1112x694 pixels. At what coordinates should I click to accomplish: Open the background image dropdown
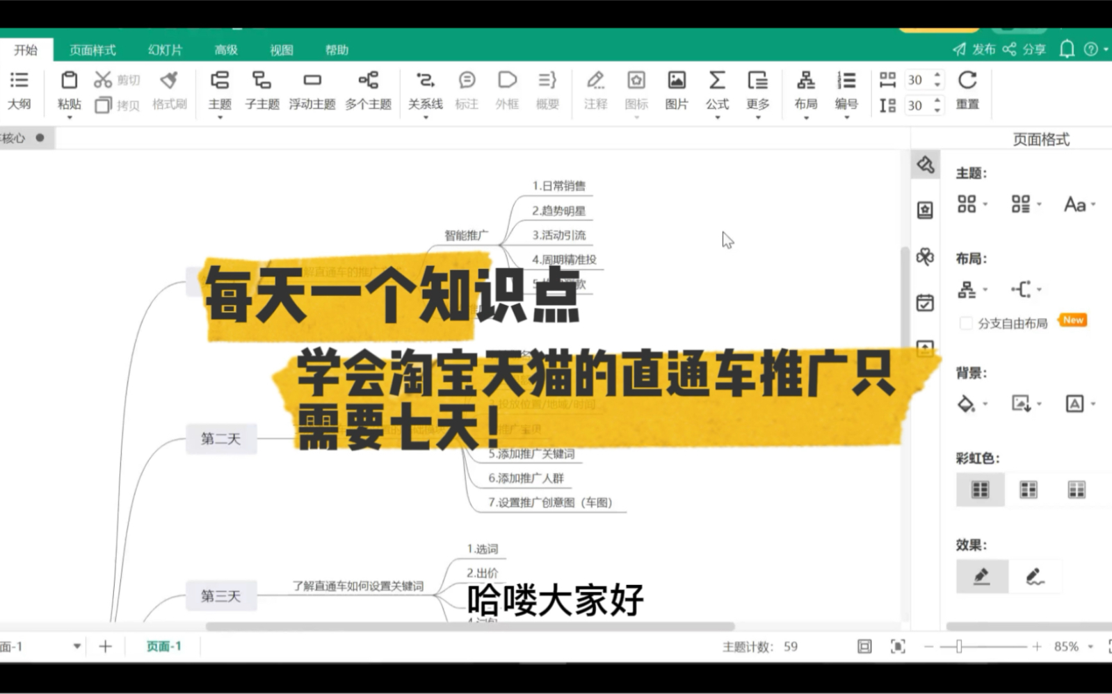1026,404
